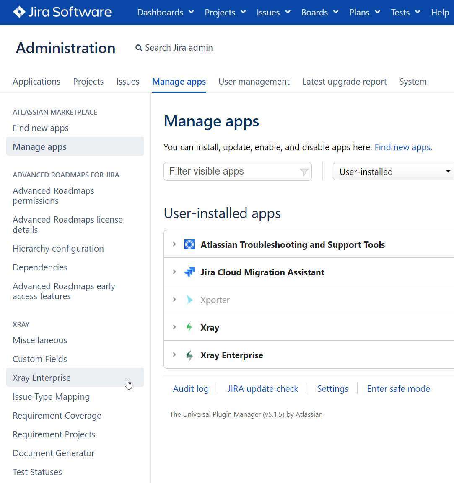This screenshot has height=483, width=454.
Task: Open Issue Type Mapping
Action: [51, 397]
